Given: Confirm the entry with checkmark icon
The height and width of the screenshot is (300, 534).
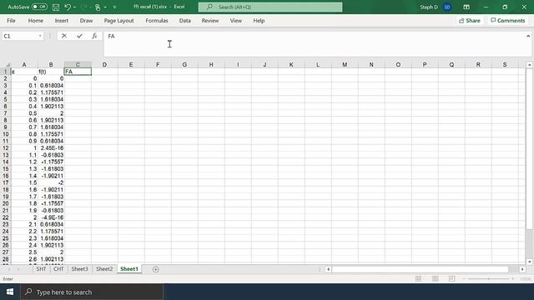Looking at the screenshot, I should (79, 36).
